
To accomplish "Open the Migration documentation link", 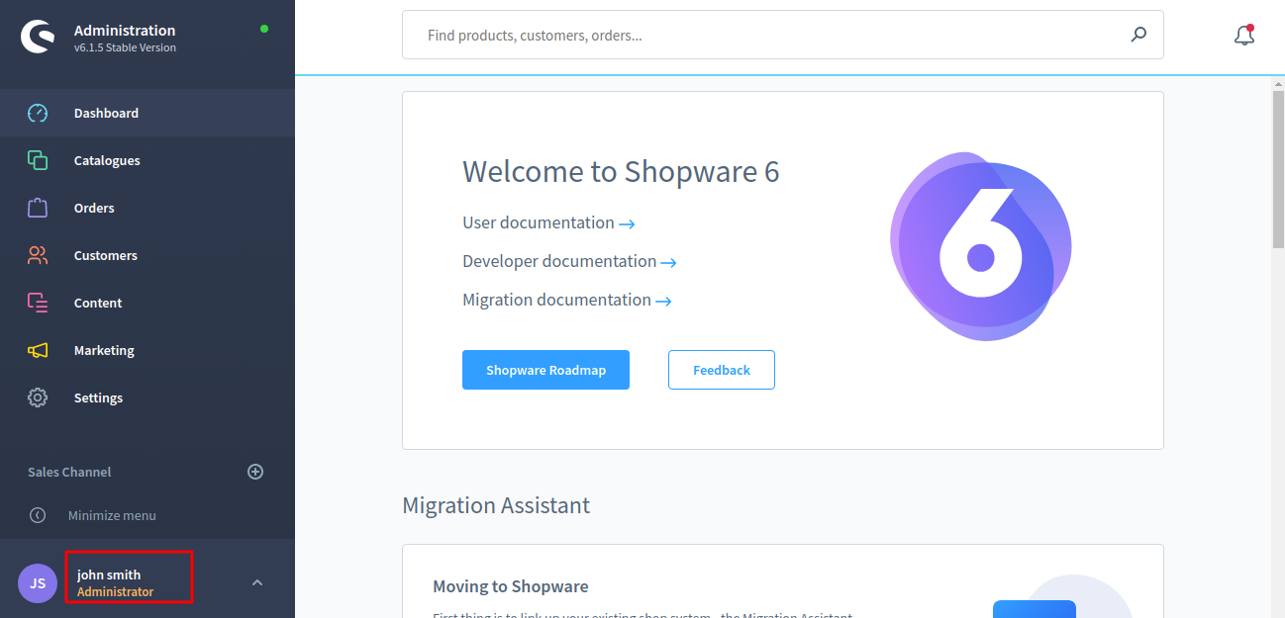I will click(567, 300).
